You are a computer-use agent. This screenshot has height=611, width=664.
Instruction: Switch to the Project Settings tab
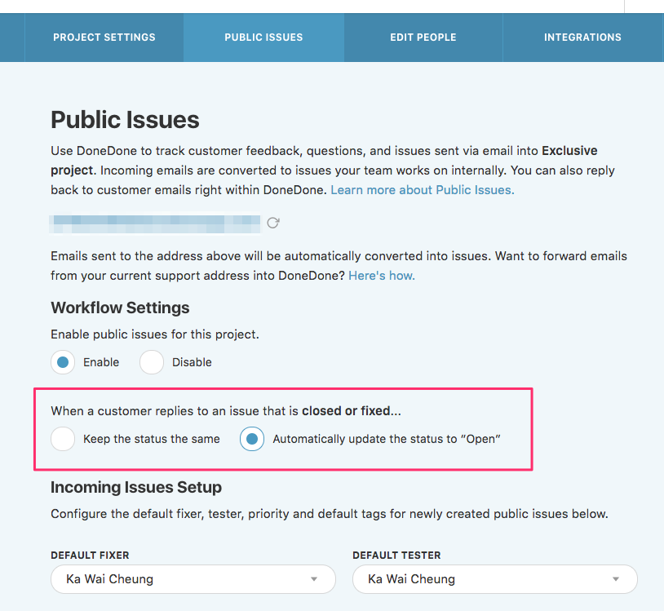(104, 37)
